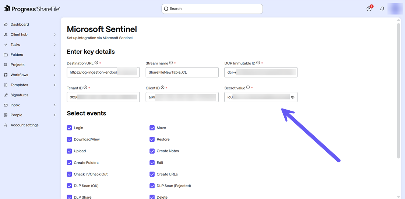Click the Account settings icon
The image size is (405, 199).
point(6,125)
